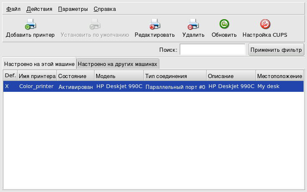This screenshot has width=307, height=192.
Task: Select tab Настроено на этой машине
Action: click(x=39, y=64)
